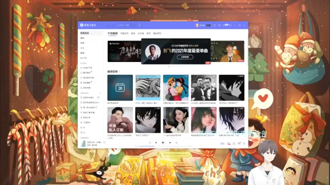Click the 本地与下载 download icon

pyautogui.click(x=81, y=68)
